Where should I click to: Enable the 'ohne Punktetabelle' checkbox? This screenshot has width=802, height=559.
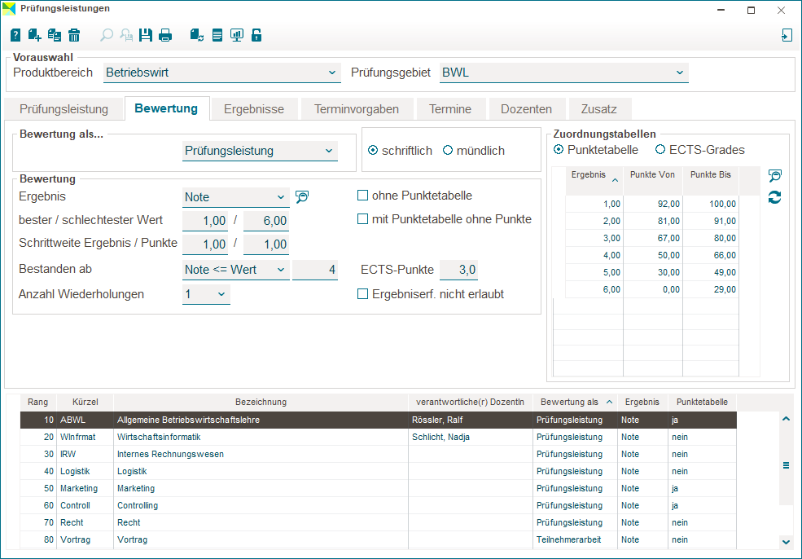pos(363,196)
